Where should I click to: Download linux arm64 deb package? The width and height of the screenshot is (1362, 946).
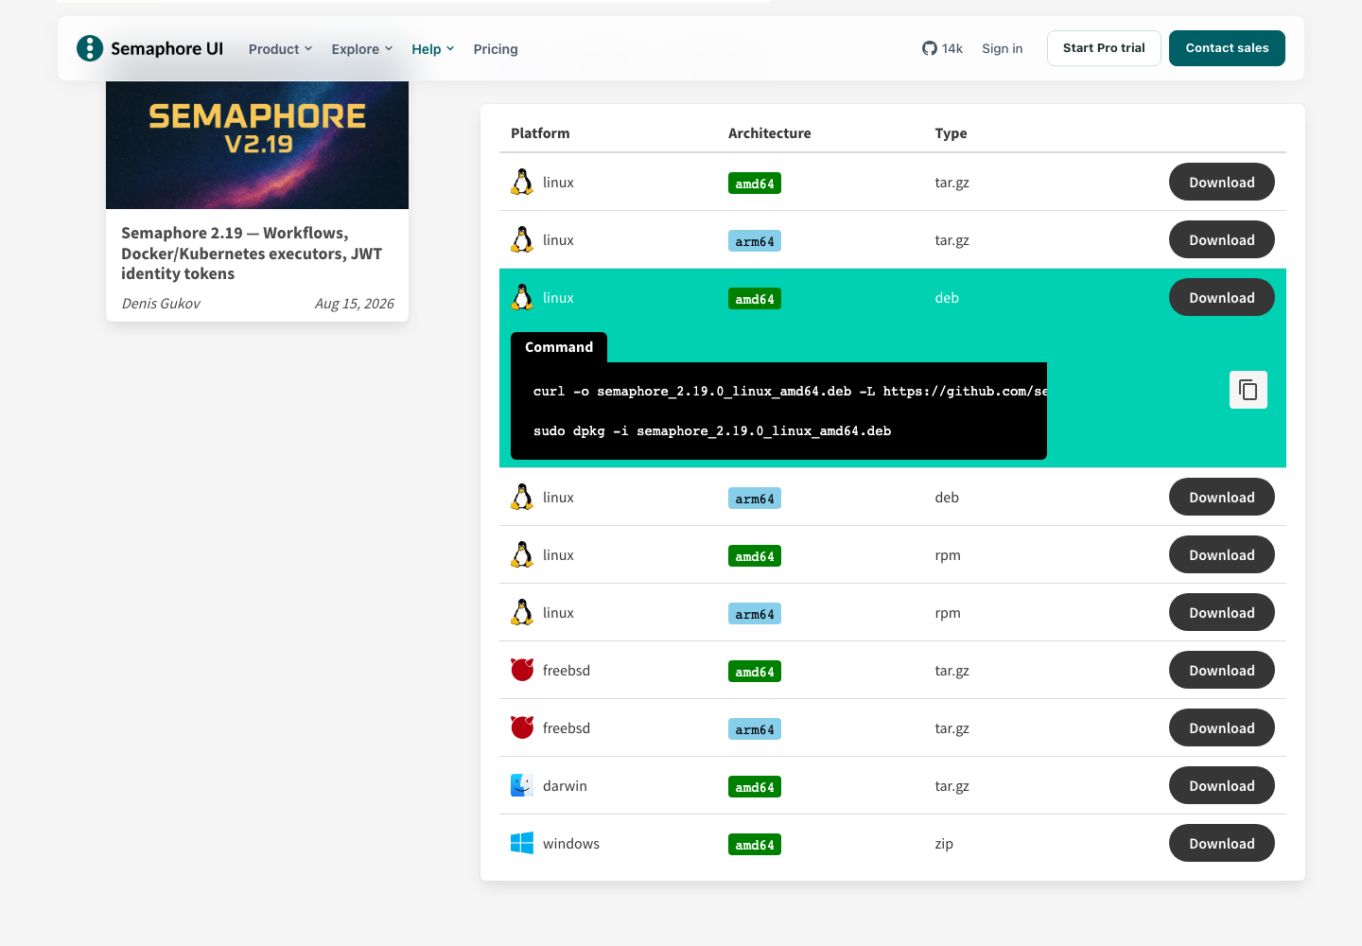tap(1222, 497)
